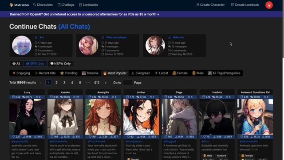
Task: Open the Page character image
Action: tap(179, 117)
